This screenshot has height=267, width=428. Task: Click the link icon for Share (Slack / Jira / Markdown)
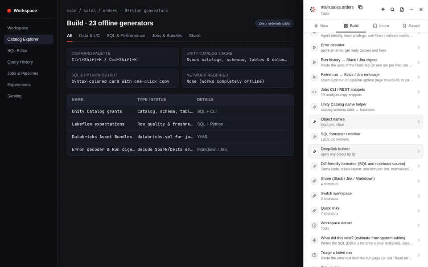(314, 181)
